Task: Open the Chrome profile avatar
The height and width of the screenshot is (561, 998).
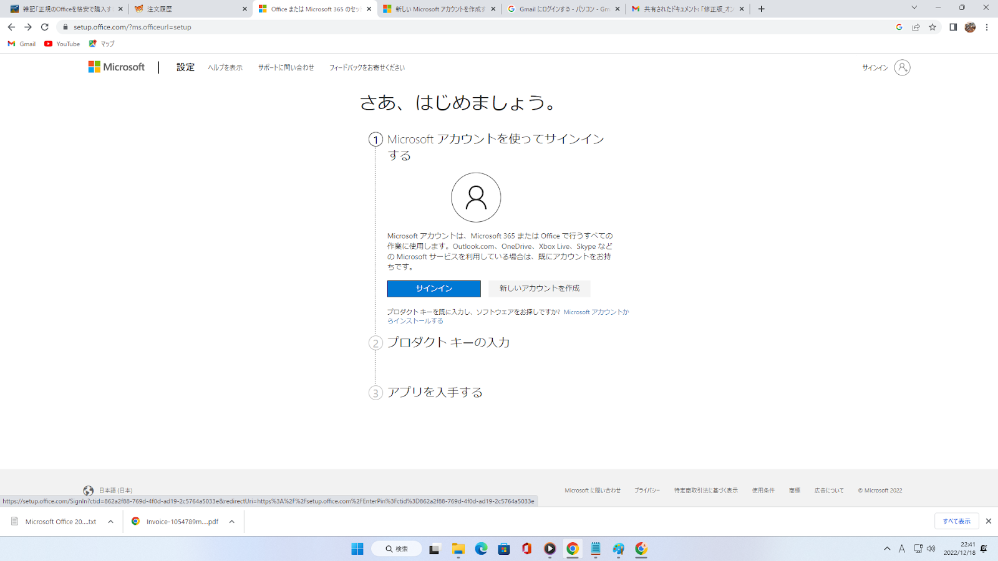Action: click(970, 27)
